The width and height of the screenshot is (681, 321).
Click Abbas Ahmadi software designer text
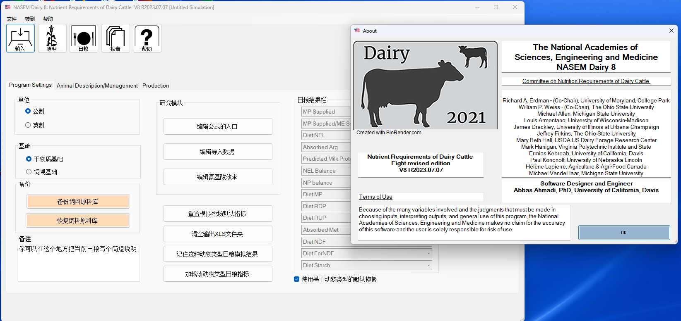click(x=586, y=190)
